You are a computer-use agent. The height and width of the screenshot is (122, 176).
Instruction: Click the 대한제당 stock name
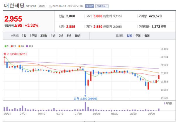tap(14, 6)
